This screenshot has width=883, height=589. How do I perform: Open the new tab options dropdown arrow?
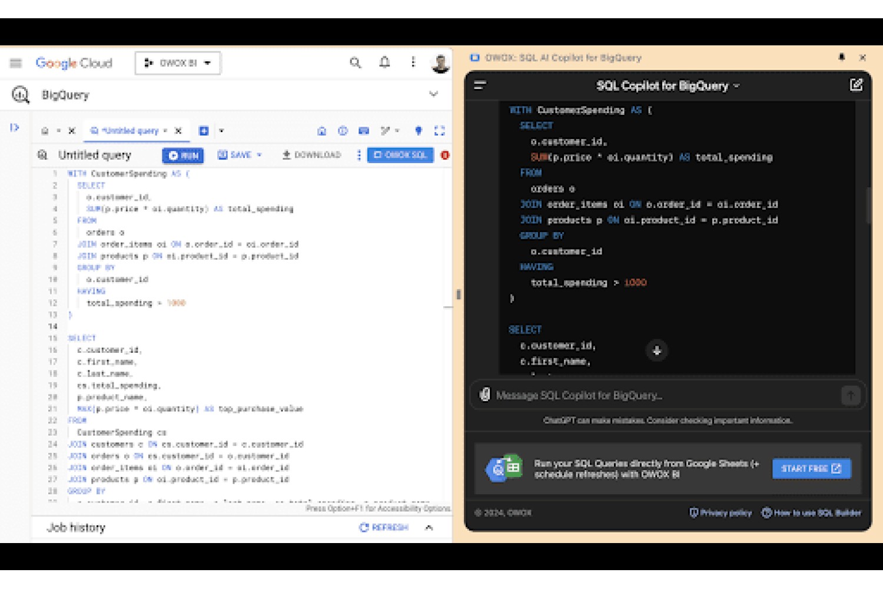click(221, 131)
